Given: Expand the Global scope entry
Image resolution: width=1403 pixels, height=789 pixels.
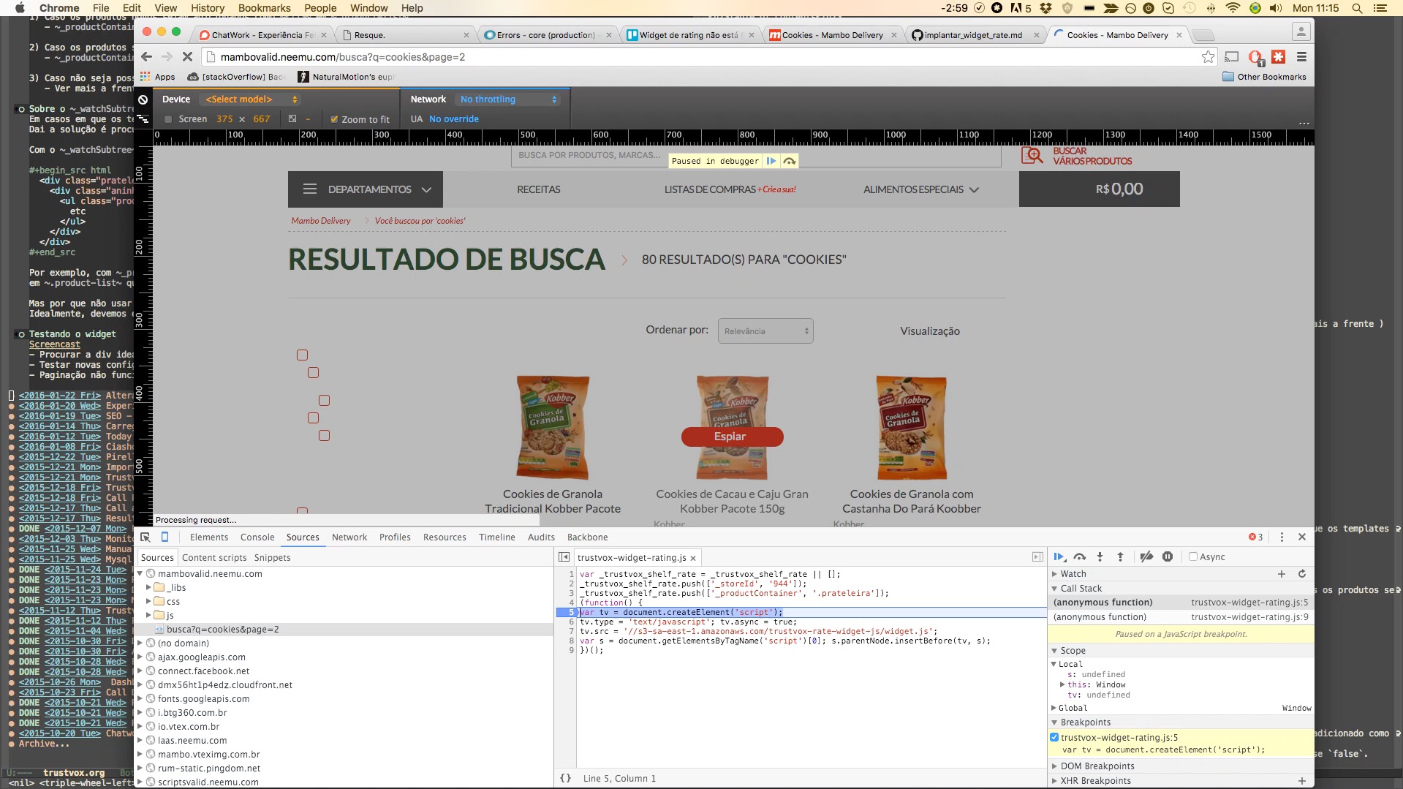Looking at the screenshot, I should (x=1054, y=708).
